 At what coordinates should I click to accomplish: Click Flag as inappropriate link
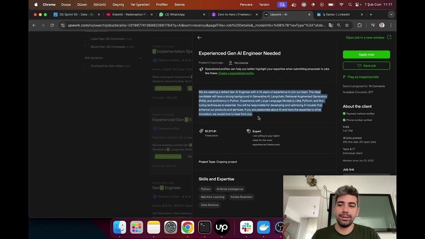click(363, 77)
